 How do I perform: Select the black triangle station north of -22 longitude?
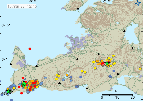(x=78, y=8)
